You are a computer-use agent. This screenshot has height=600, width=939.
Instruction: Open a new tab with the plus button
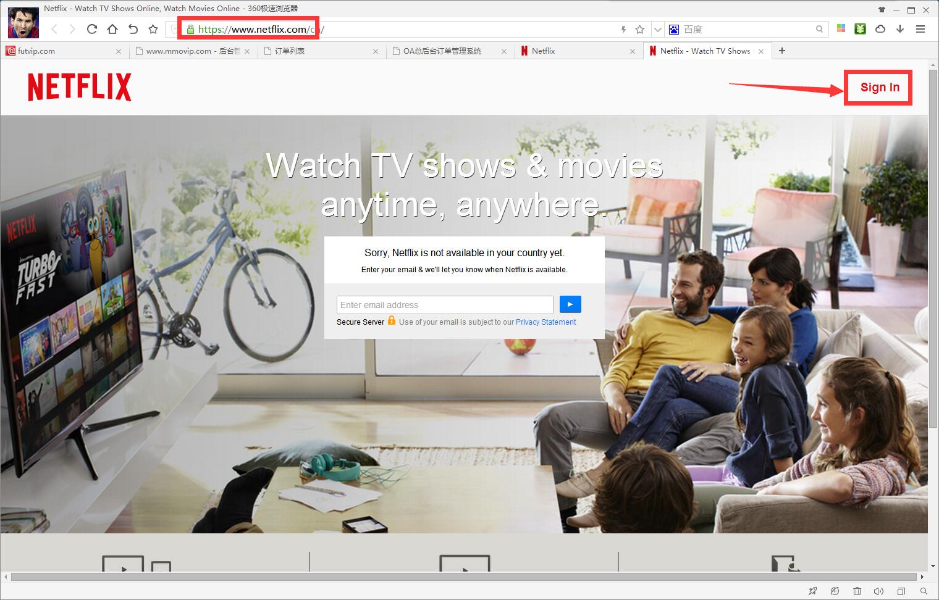click(782, 51)
